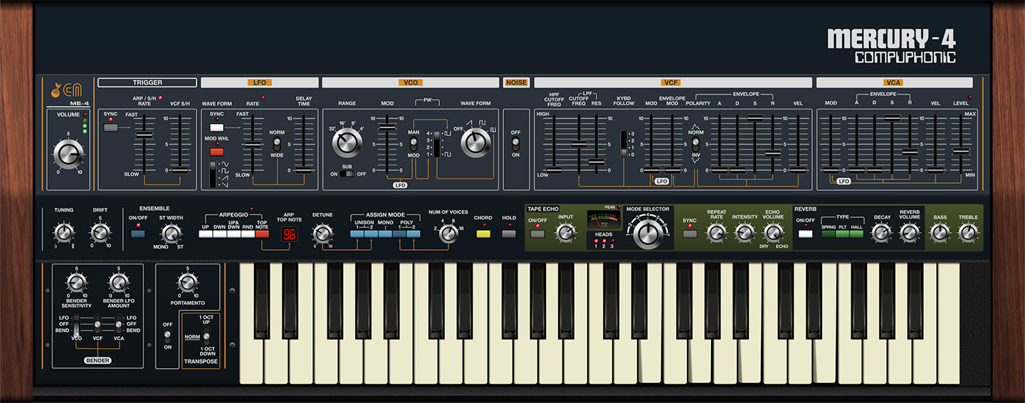
Task: Click the Tape Echo Input knob
Action: tap(565, 232)
